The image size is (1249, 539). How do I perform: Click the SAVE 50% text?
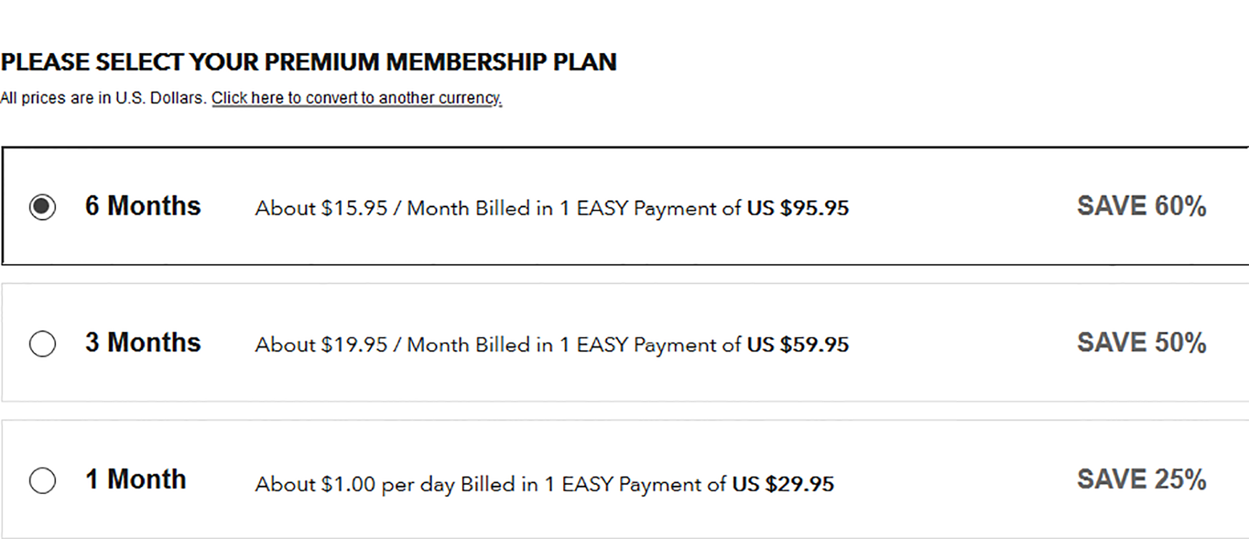(x=1141, y=343)
